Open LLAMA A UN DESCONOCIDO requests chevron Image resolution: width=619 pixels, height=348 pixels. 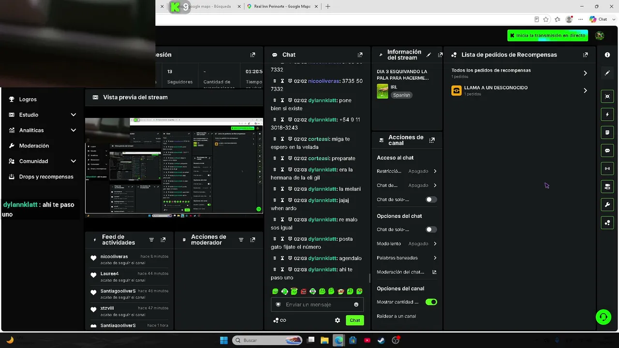585,90
